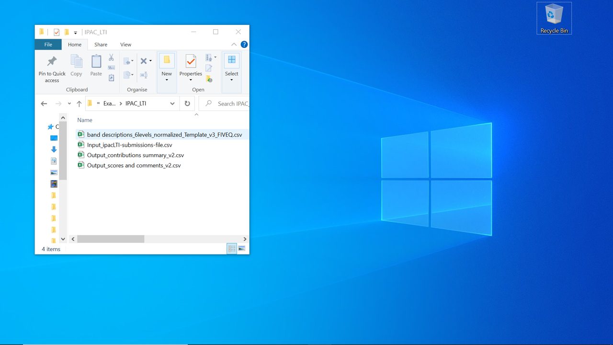Sort by the Name column header
613x345 pixels.
tap(85, 120)
